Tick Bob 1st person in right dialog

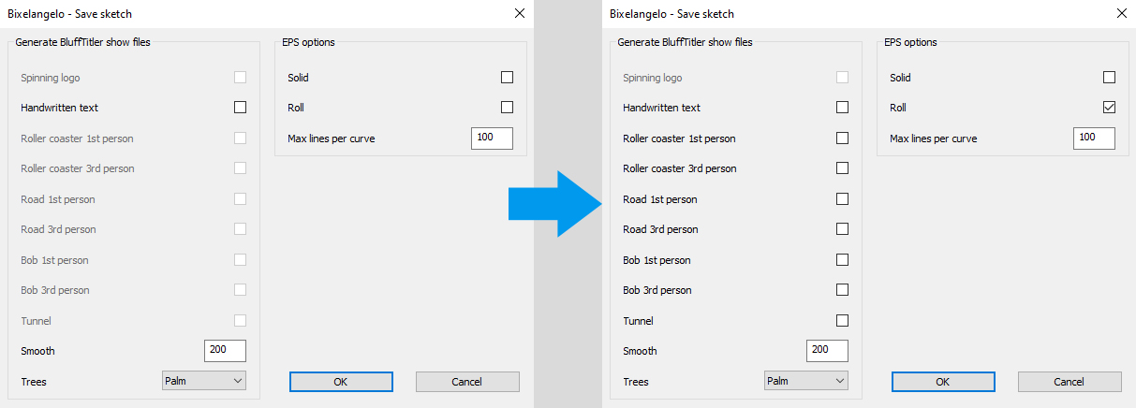(842, 260)
